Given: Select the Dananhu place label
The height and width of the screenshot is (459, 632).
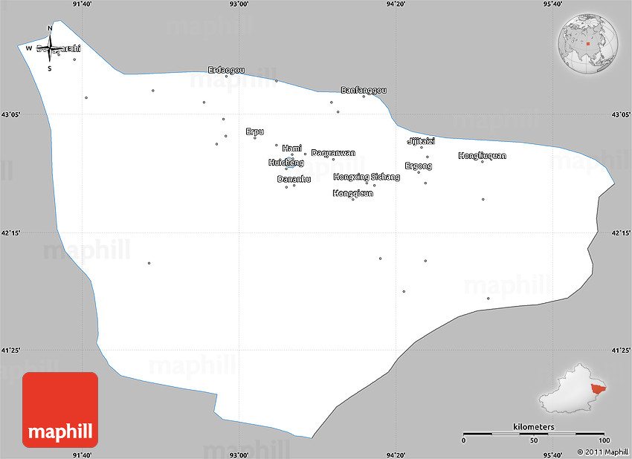Looking at the screenshot, I should 294,179.
